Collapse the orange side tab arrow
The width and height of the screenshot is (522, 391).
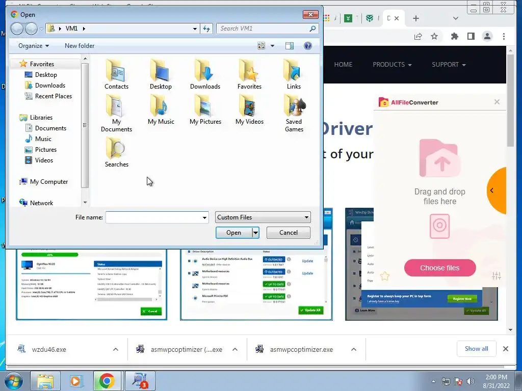click(x=492, y=190)
